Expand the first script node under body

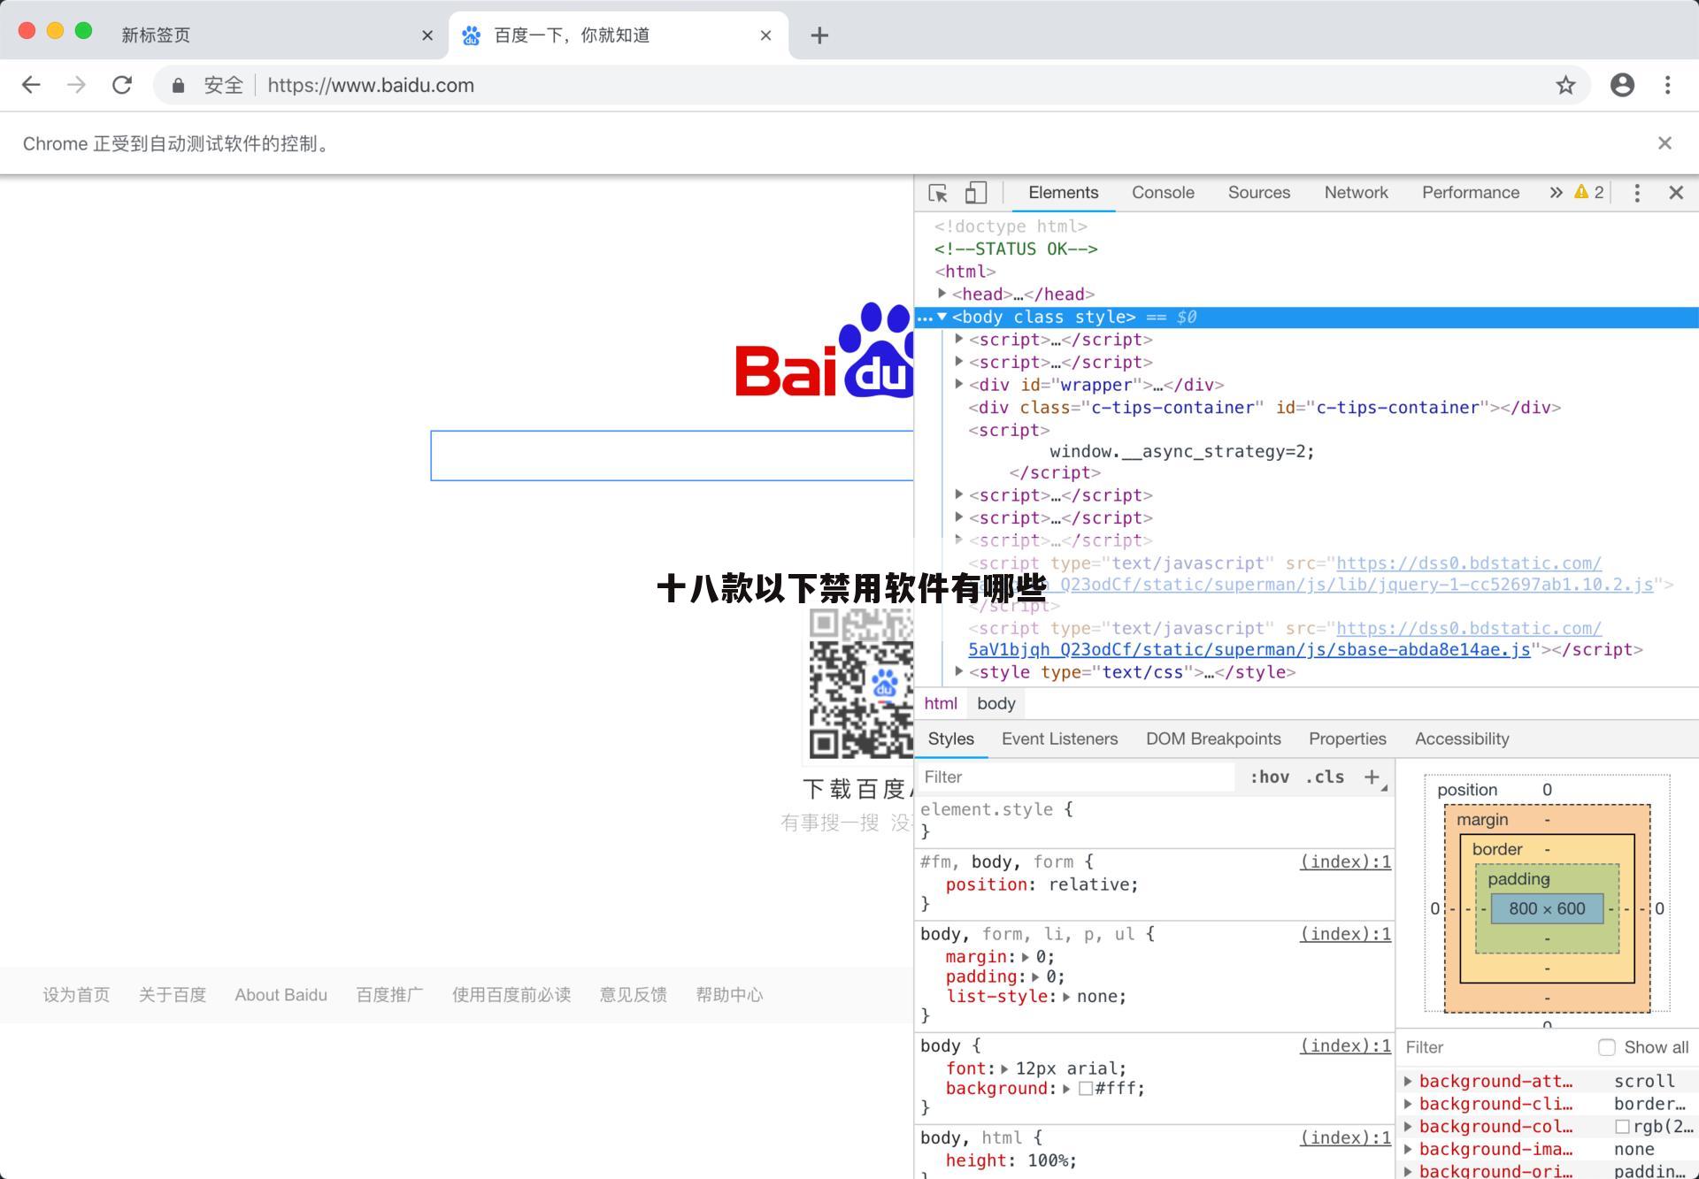pos(959,339)
